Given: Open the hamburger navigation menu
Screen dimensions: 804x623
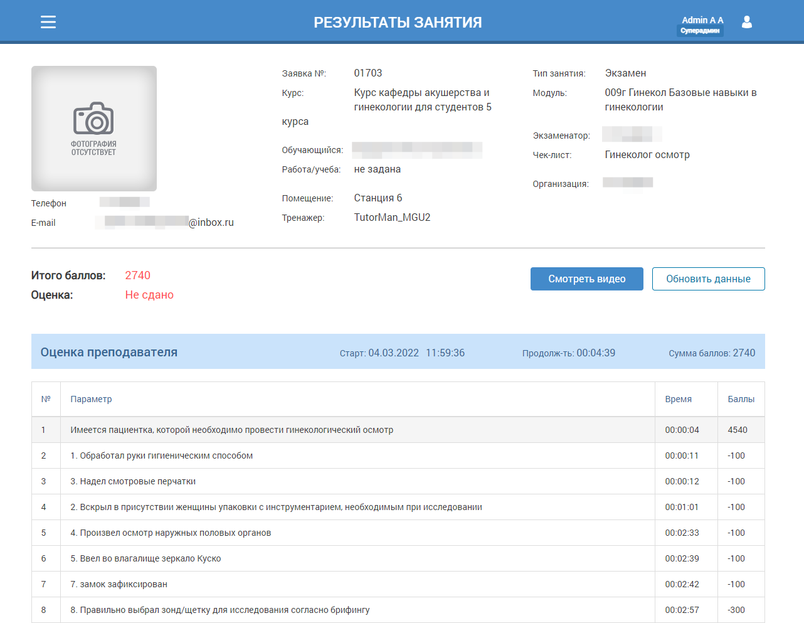Looking at the screenshot, I should 48,22.
